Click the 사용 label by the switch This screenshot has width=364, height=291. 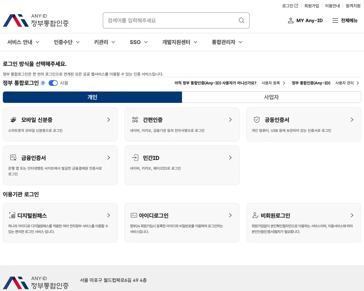(64, 83)
